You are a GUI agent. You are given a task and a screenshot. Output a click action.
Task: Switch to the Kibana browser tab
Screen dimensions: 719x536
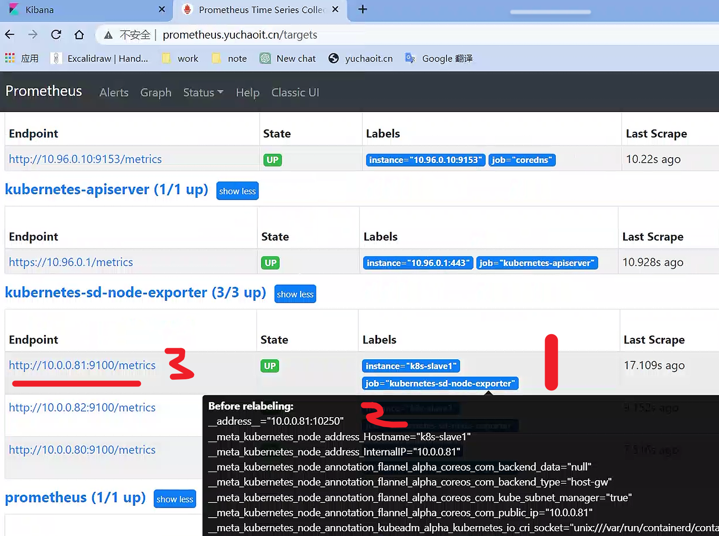tap(80, 10)
